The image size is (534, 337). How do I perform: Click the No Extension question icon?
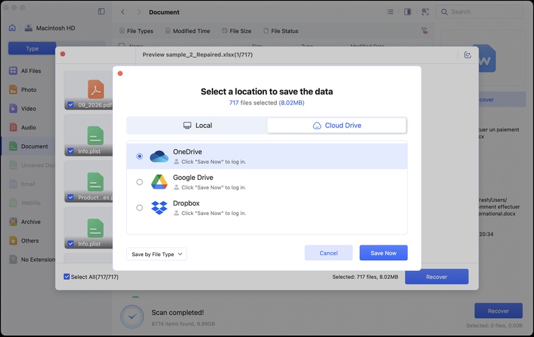point(13,259)
